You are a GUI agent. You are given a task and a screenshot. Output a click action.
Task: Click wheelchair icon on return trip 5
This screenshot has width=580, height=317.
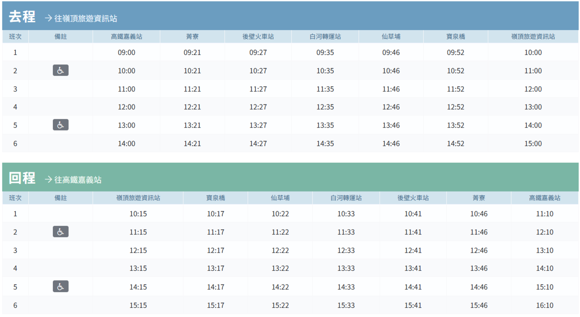pos(60,286)
